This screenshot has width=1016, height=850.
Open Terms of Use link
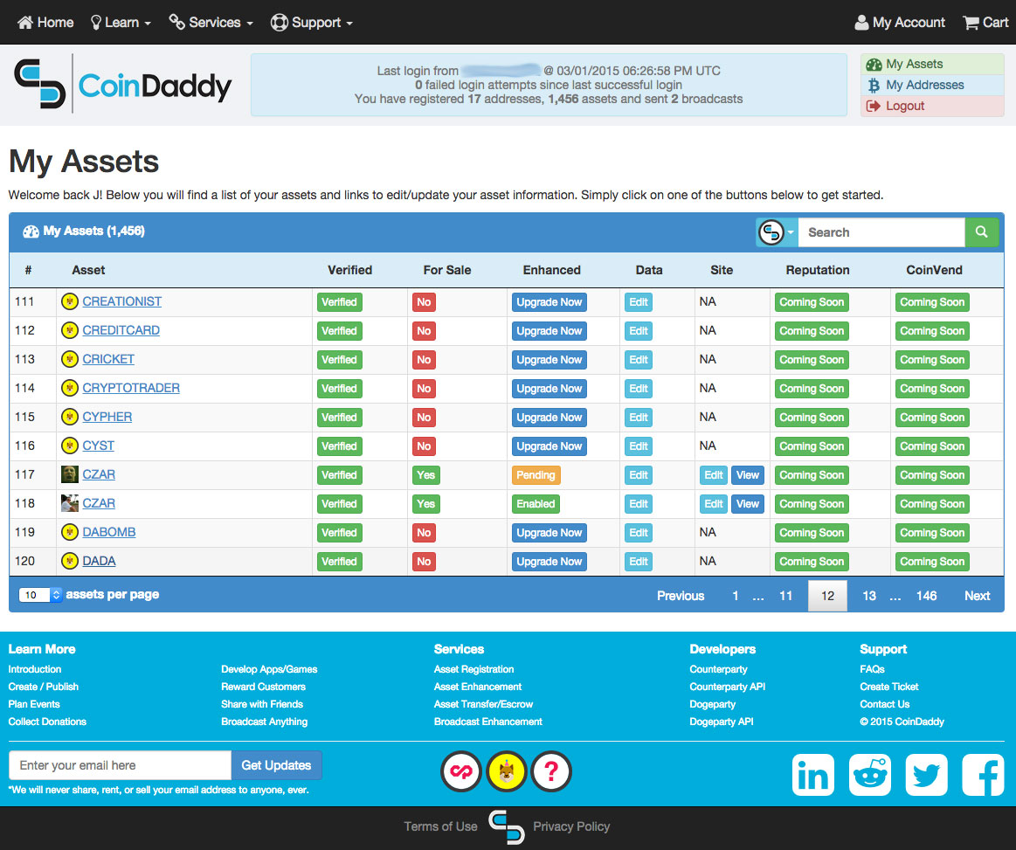coord(440,826)
